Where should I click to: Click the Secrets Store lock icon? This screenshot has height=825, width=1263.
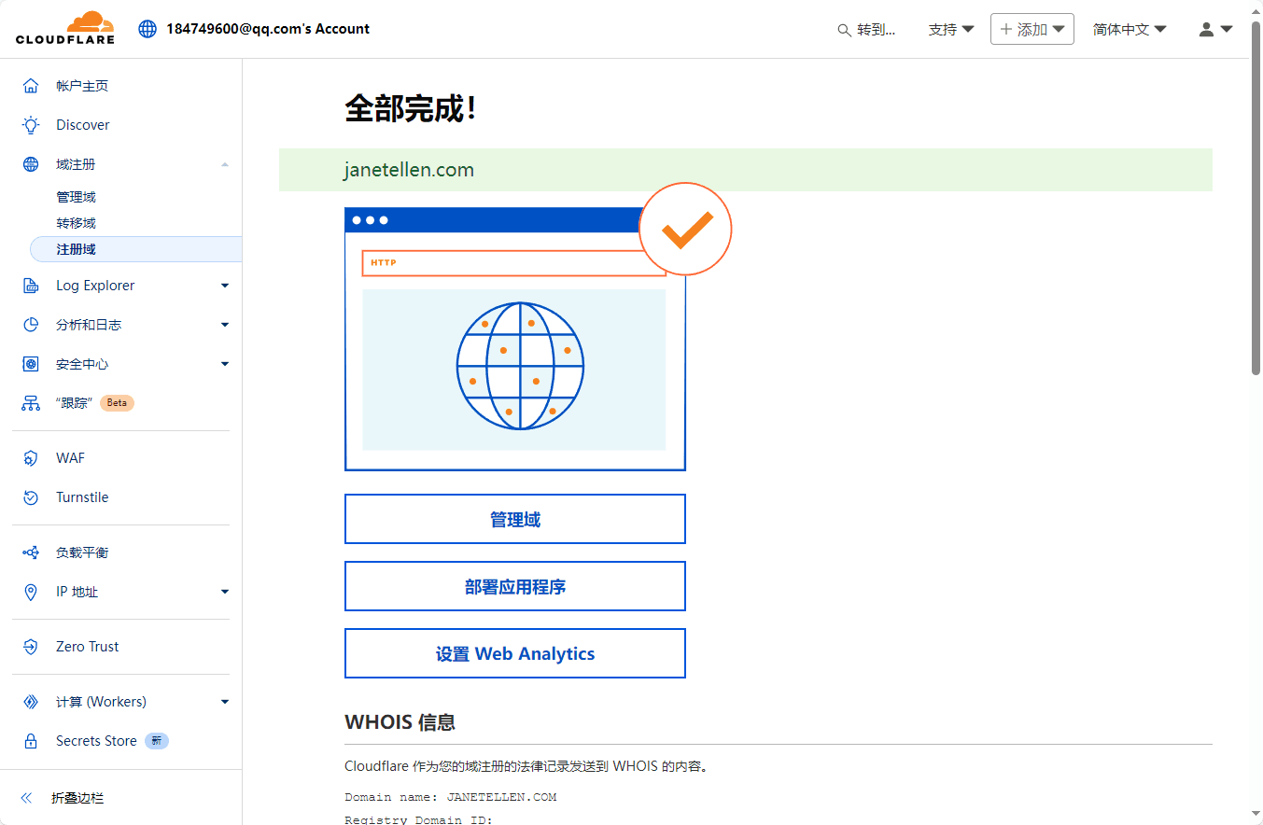click(x=31, y=741)
